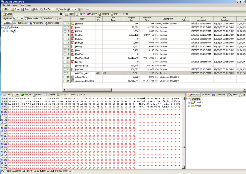Expand the F volume tree node

tap(4, 31)
